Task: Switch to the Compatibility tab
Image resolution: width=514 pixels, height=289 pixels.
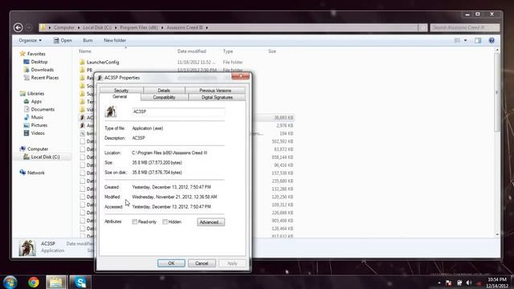Action: click(x=164, y=97)
